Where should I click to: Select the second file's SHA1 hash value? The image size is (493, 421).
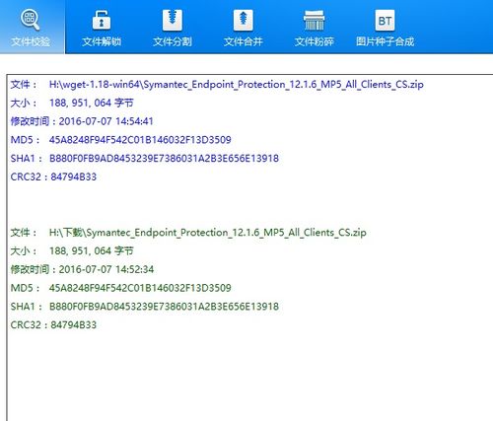pos(164,307)
